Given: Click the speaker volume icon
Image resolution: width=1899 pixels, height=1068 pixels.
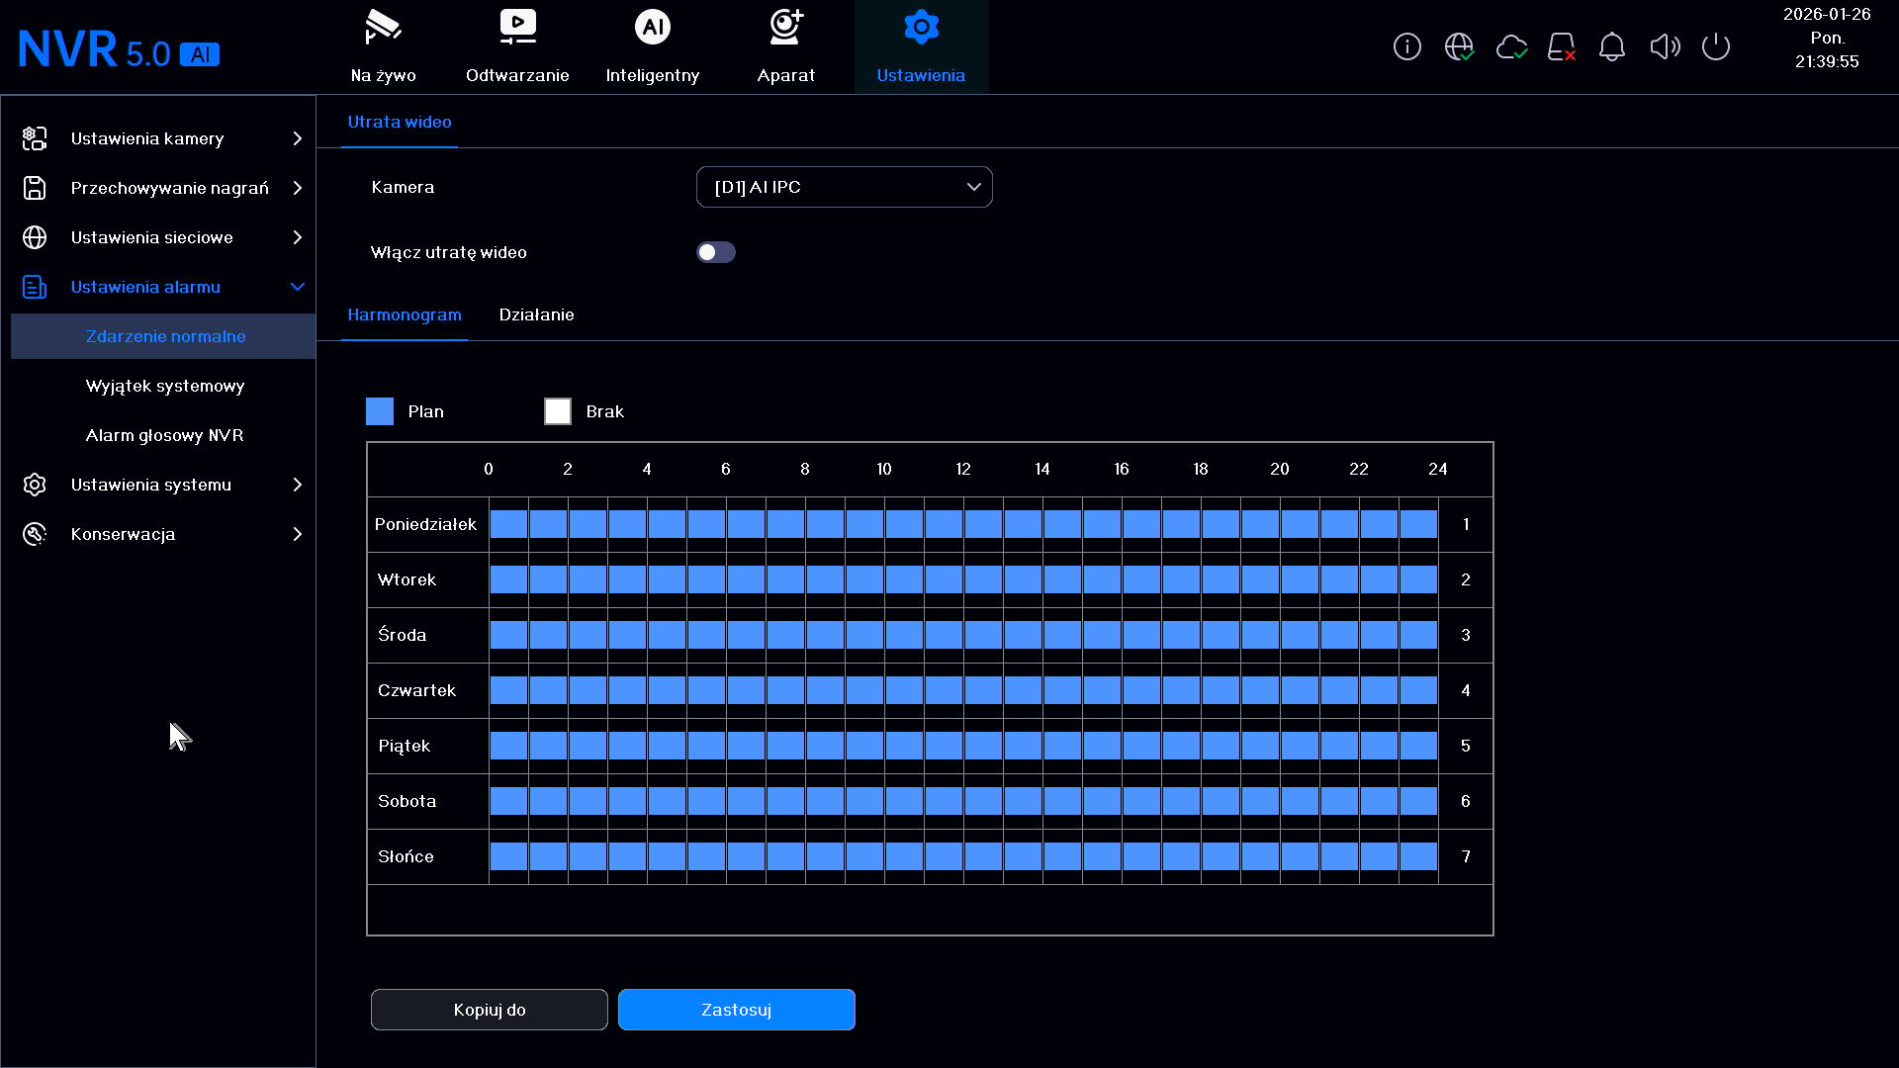Looking at the screenshot, I should pyautogui.click(x=1665, y=46).
